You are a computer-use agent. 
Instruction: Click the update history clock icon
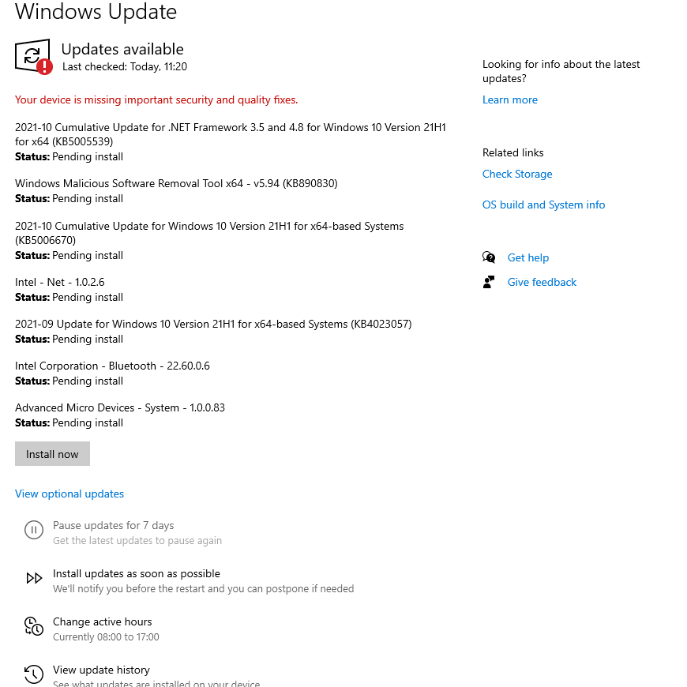34,674
